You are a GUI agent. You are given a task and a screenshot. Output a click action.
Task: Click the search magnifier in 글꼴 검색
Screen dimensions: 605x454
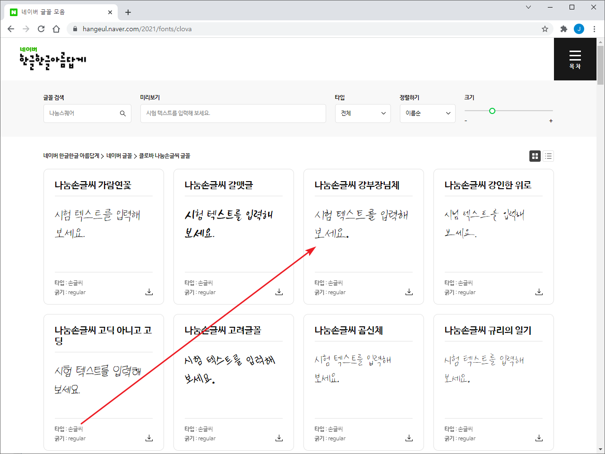(123, 113)
